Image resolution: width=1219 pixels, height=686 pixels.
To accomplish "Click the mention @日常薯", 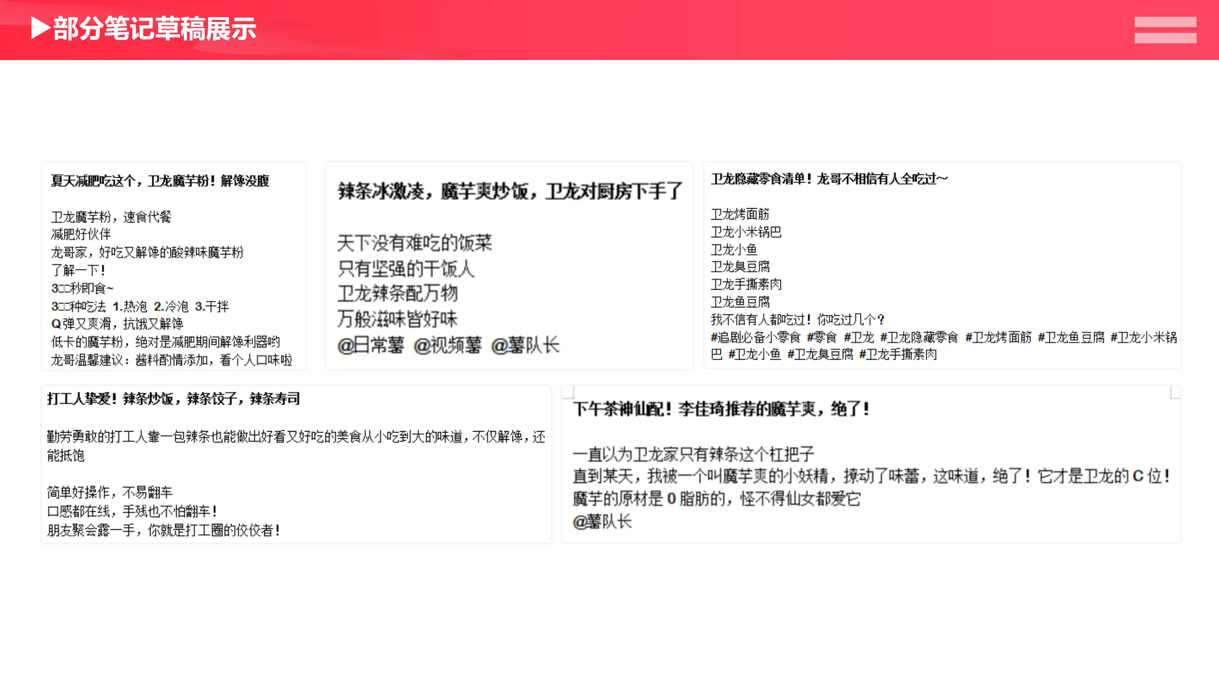I will click(x=370, y=345).
